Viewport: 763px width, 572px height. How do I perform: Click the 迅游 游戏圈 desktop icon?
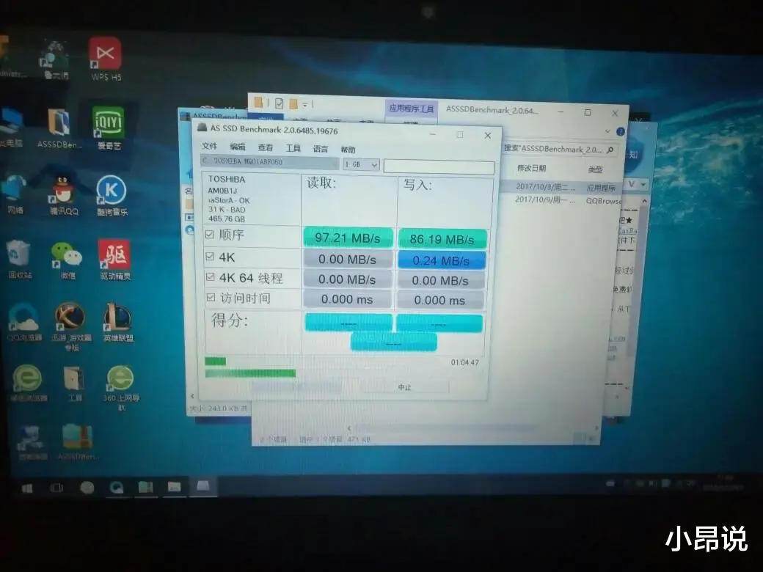coord(71,326)
